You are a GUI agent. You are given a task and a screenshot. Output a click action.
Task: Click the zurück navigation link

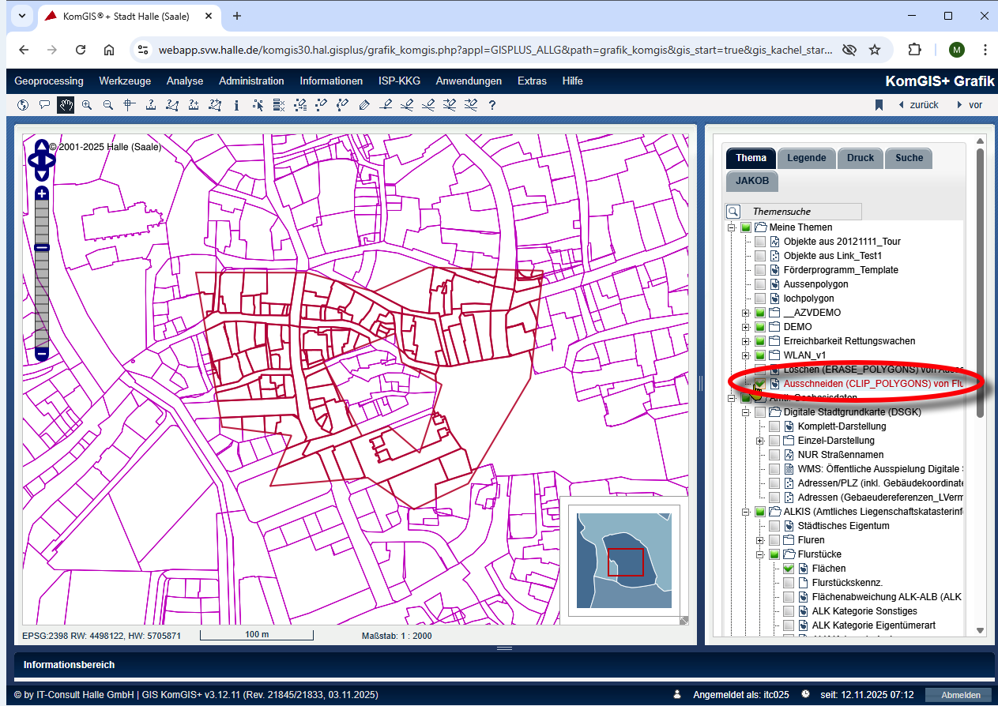[x=923, y=105]
